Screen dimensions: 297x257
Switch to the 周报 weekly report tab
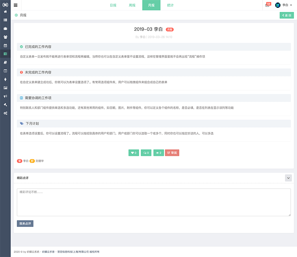point(132,5)
